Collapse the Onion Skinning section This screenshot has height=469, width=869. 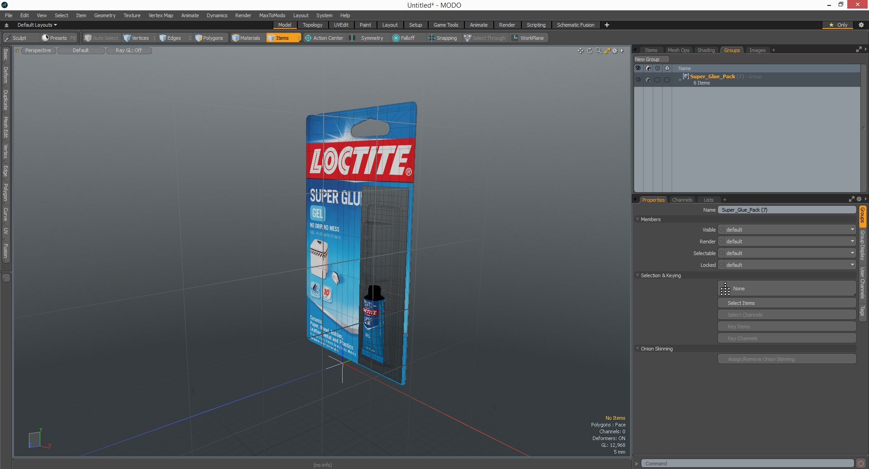pyautogui.click(x=638, y=349)
